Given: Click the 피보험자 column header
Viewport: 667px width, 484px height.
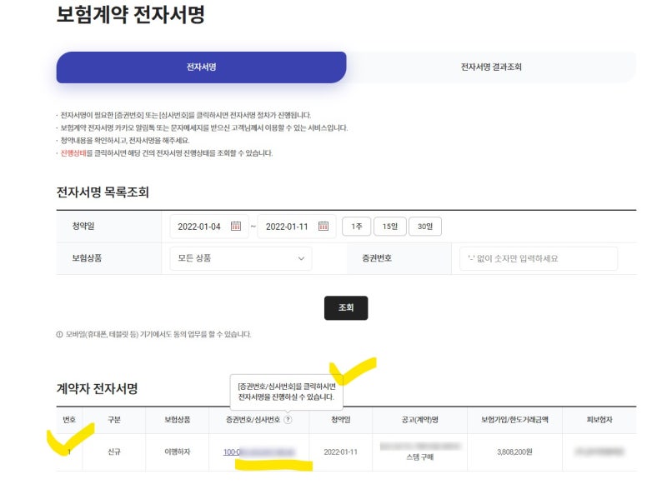Looking at the screenshot, I should click(599, 420).
